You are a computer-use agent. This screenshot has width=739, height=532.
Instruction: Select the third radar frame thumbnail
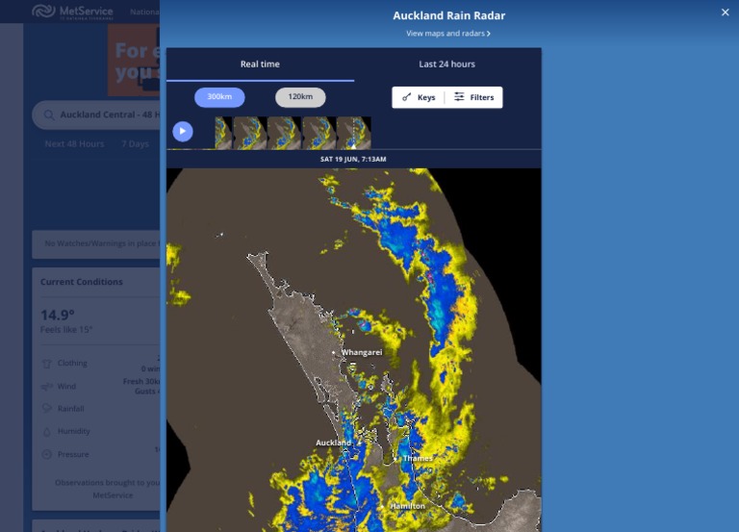284,133
